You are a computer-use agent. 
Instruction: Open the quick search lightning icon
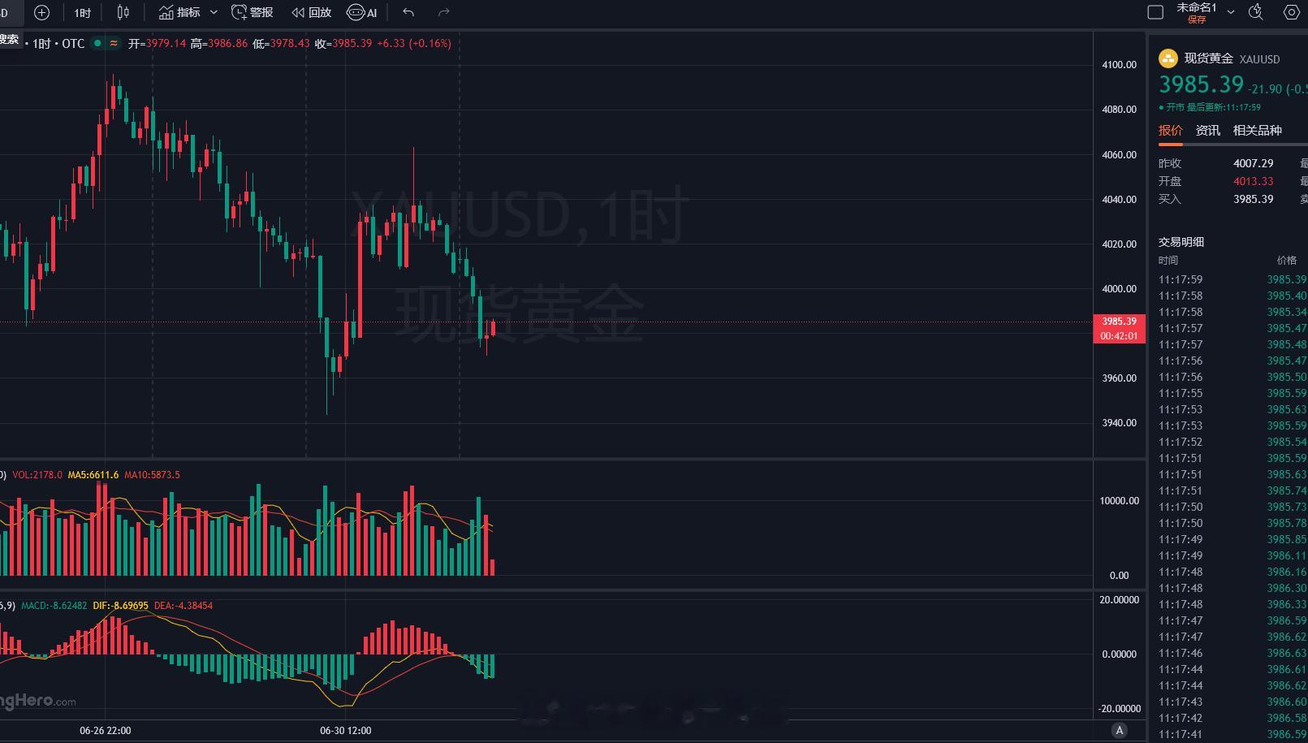[x=1256, y=12]
